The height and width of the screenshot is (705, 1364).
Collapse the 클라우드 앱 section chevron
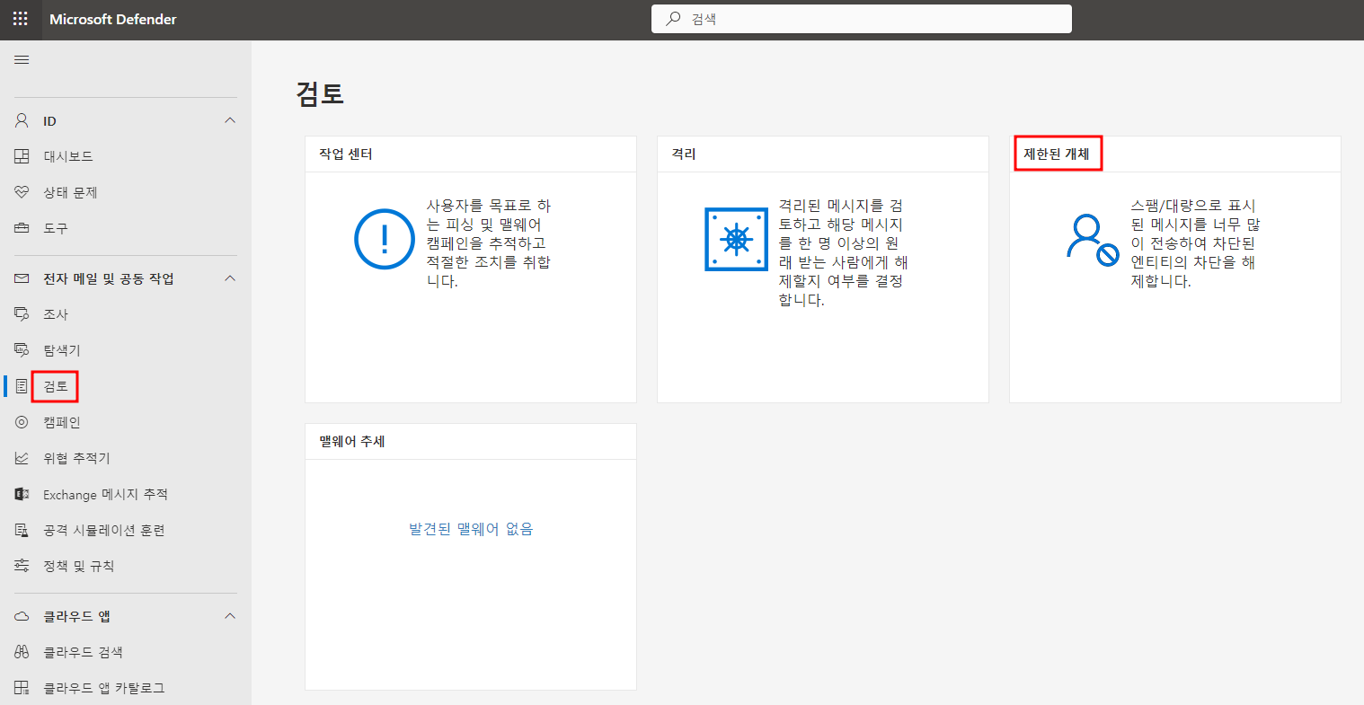230,616
